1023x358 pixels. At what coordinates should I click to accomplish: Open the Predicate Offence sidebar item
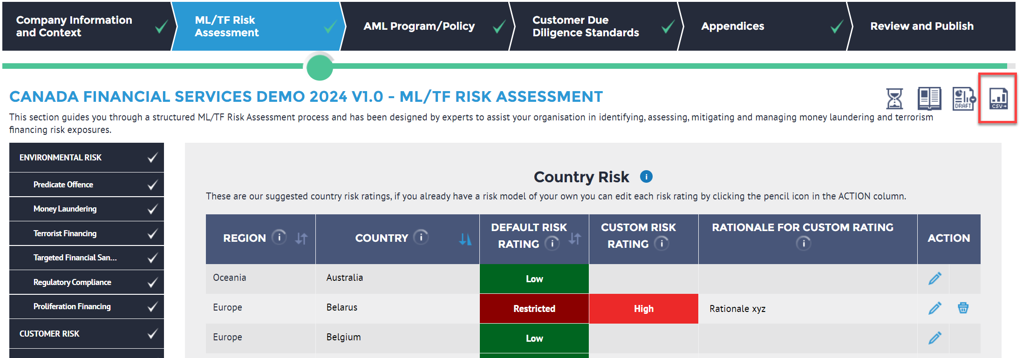point(87,185)
